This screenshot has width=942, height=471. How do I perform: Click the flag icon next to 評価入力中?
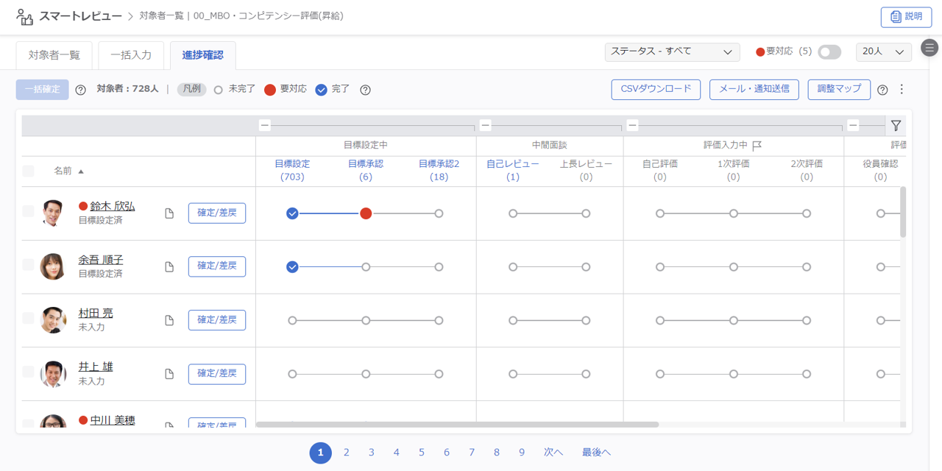pyautogui.click(x=757, y=146)
